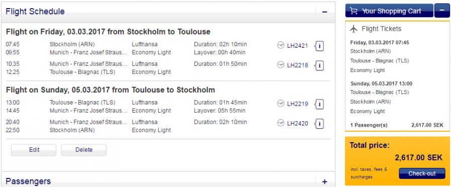452x187 pixels.
Task: Proceed with the Check-out button
Action: (x=422, y=173)
